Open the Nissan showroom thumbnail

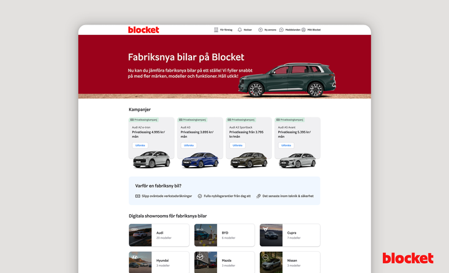click(x=271, y=262)
